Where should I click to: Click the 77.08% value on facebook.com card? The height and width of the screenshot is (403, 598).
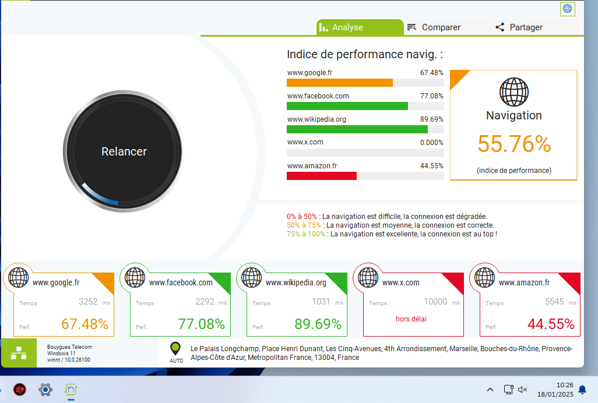[201, 324]
